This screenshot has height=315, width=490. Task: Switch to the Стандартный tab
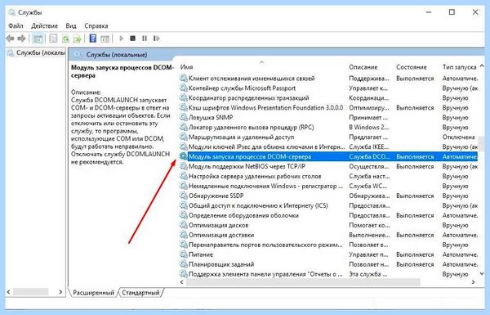(140, 293)
